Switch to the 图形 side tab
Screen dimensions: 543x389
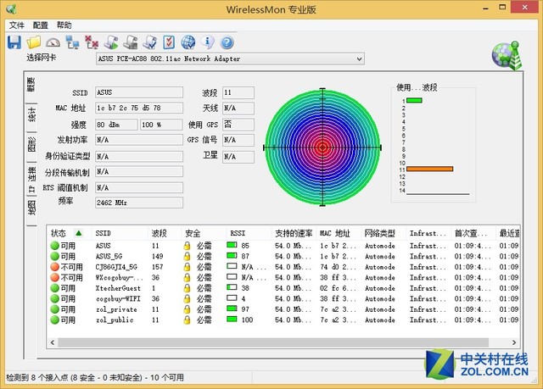tap(31, 145)
